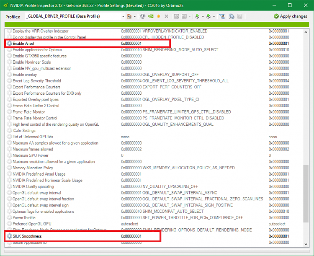This screenshot has height=256, width=314.
Task: Select List of Universal GPU ids row
Action: pos(154,137)
